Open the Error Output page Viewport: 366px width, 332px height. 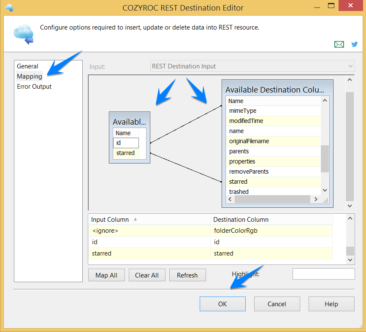[34, 87]
